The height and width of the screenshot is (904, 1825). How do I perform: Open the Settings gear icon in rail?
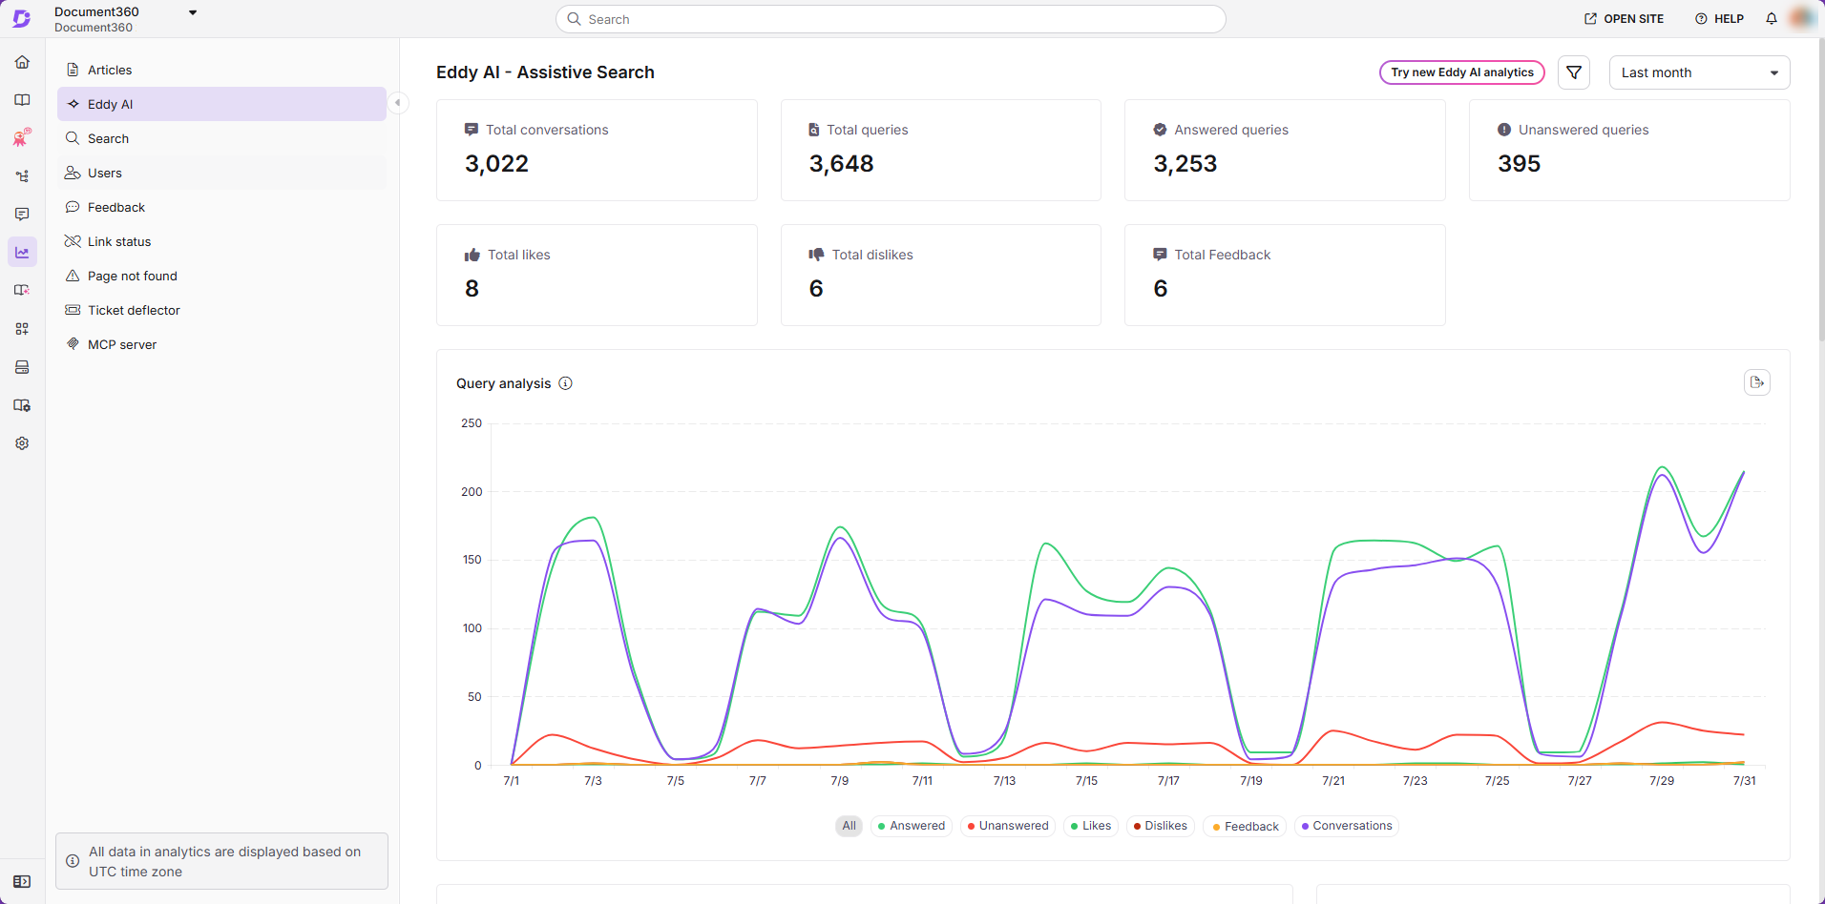pos(22,443)
